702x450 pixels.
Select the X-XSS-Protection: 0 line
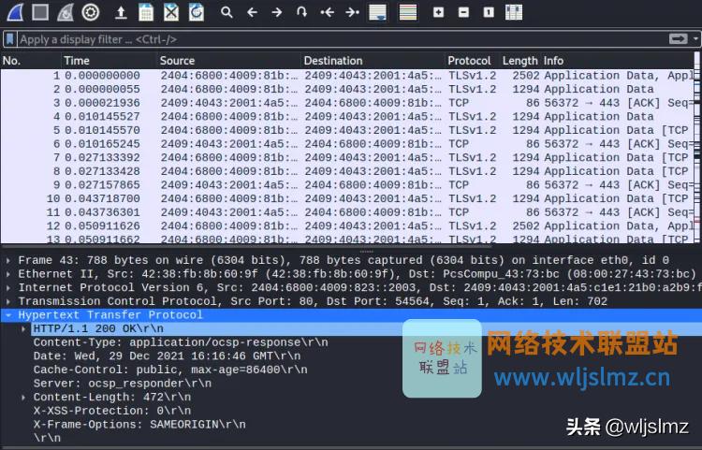tap(112, 411)
